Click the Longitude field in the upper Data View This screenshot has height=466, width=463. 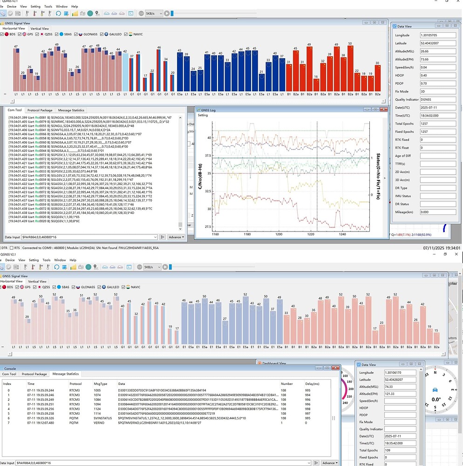(438, 35)
